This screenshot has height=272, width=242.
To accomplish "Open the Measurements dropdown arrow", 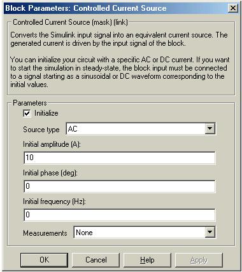I will coord(210,232).
